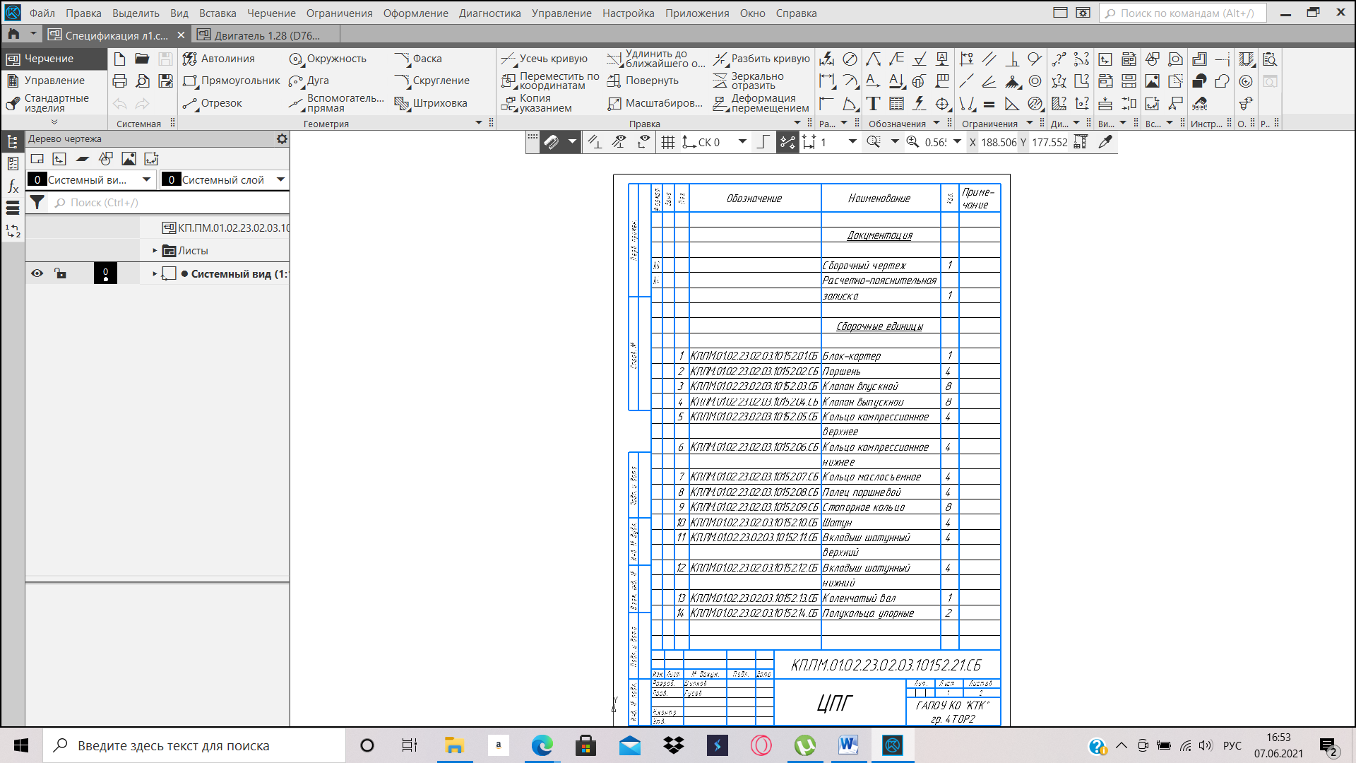Open the Черчение menu
Viewport: 1356px width, 763px height.
click(x=271, y=13)
